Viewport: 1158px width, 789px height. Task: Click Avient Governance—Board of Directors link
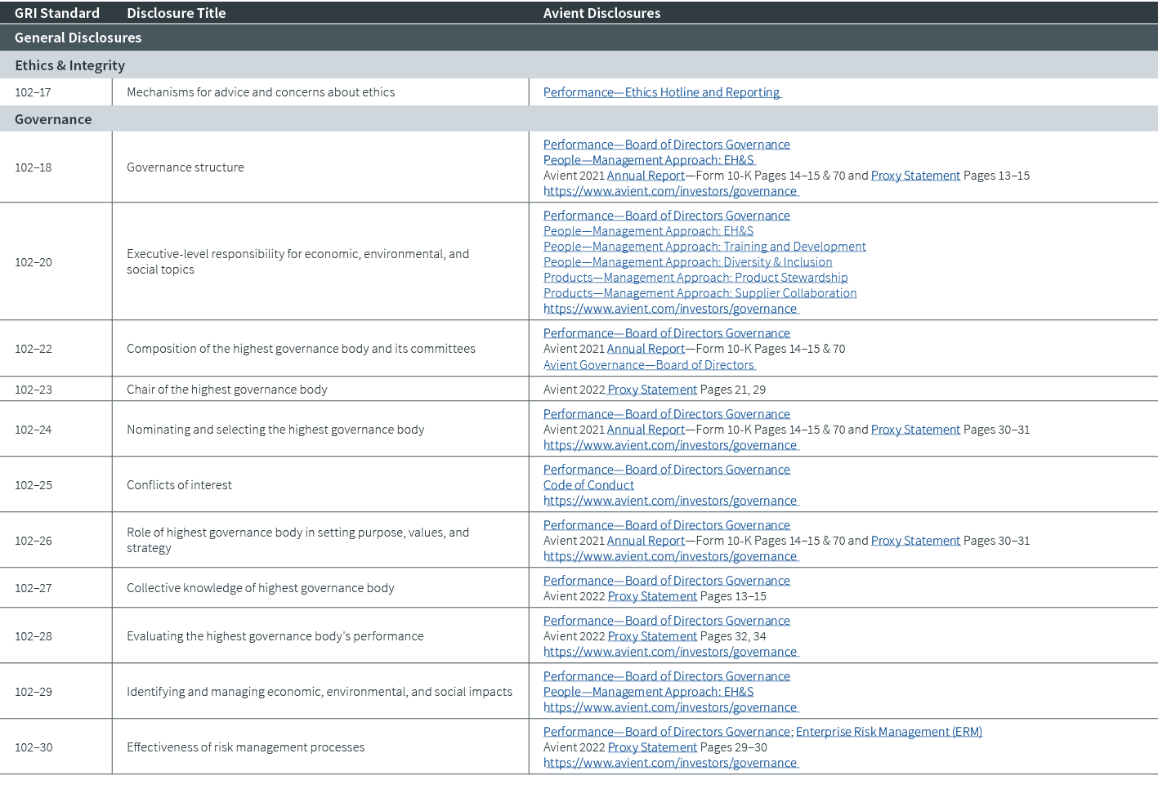click(649, 364)
